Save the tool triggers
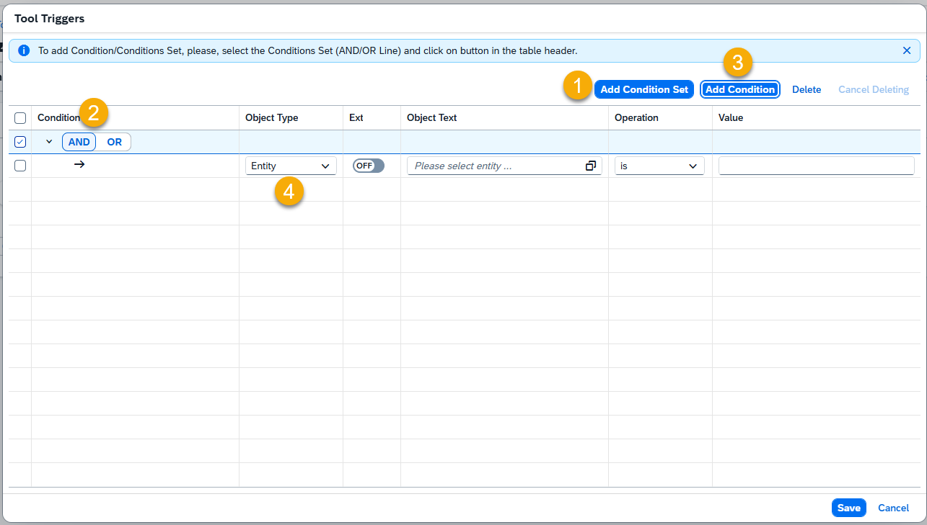Viewport: 927px width, 525px height. 848,508
